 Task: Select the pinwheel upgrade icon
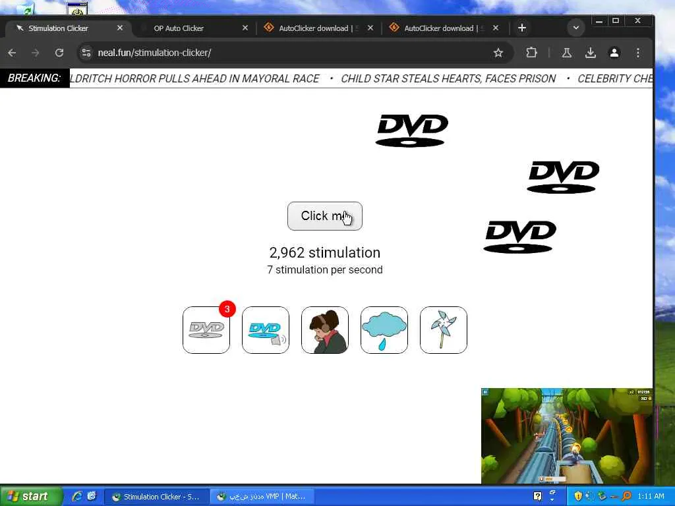[x=444, y=330]
